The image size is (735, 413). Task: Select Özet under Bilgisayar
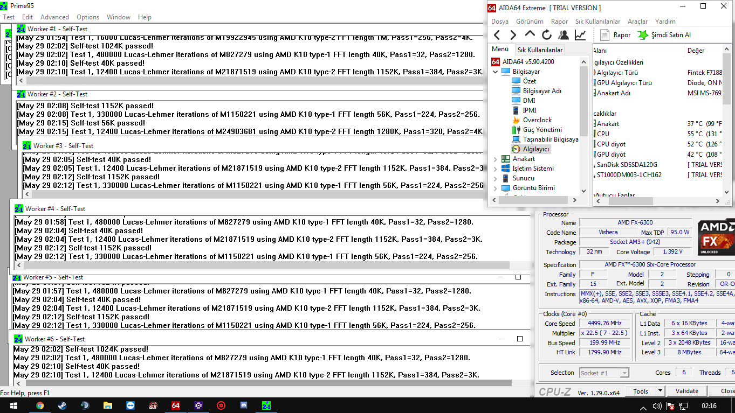point(529,81)
